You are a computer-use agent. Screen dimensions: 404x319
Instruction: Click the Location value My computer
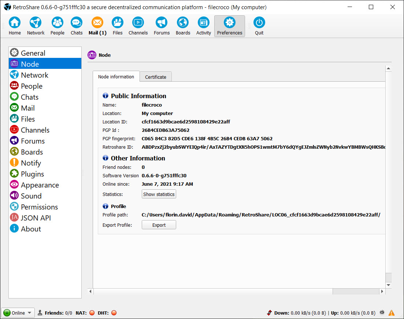click(157, 114)
